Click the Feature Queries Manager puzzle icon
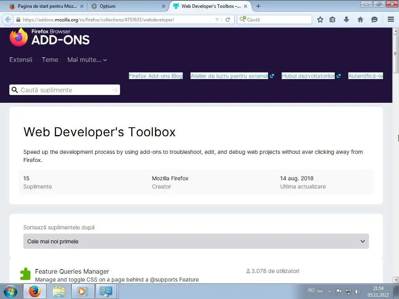Image resolution: width=399 pixels, height=299 pixels. coord(25,274)
